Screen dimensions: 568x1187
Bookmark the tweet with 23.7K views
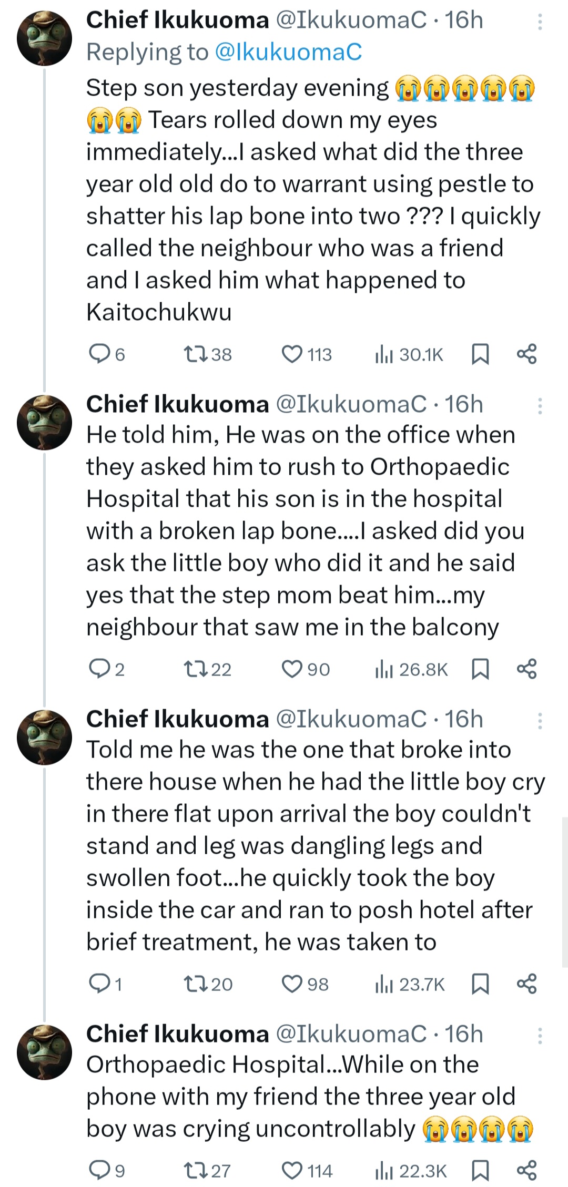click(x=480, y=984)
